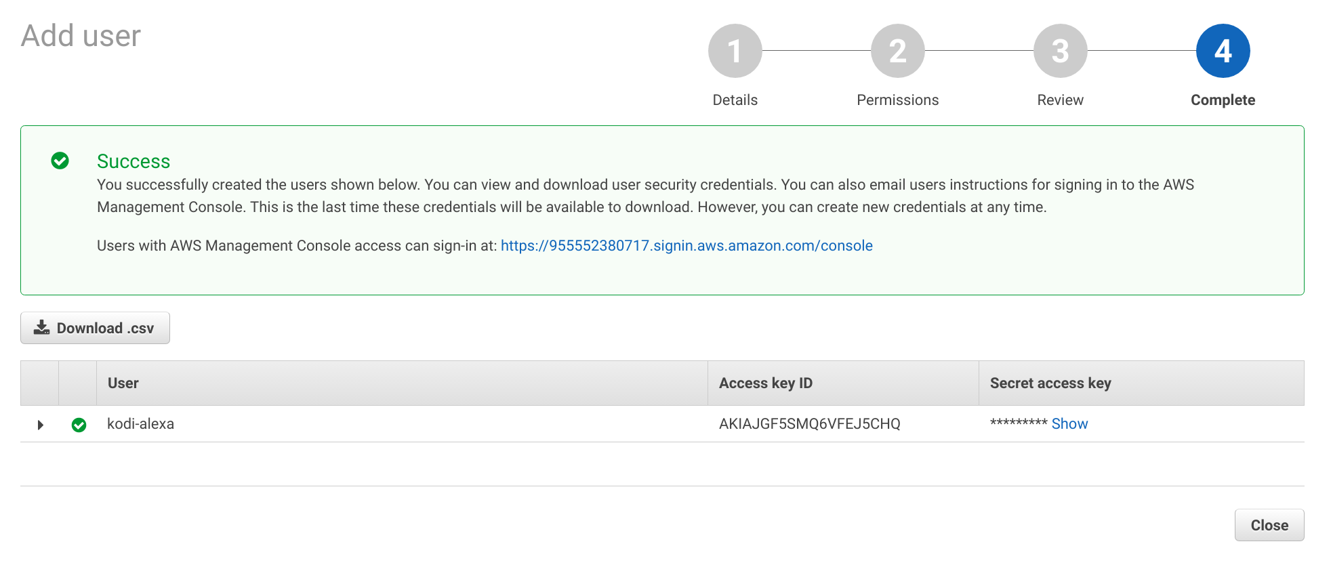The image size is (1331, 569).
Task: Select the Complete step label
Action: point(1223,100)
